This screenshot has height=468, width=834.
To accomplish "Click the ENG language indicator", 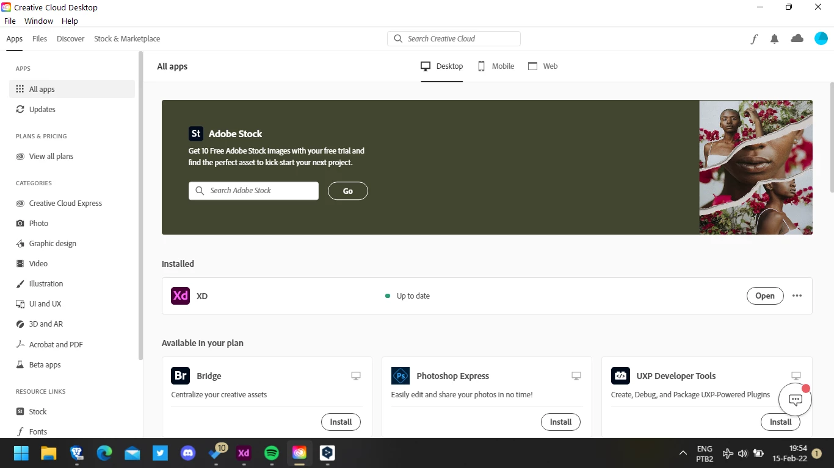I will (705, 453).
